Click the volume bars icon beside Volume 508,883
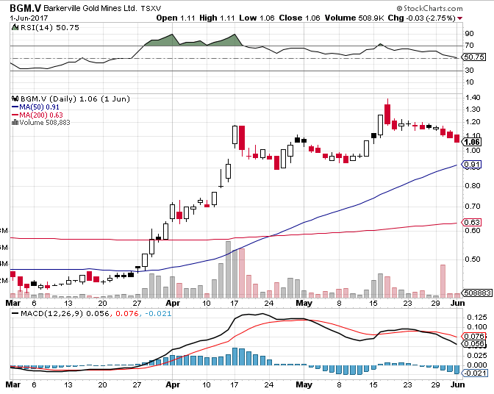The image size is (494, 394). coord(15,123)
